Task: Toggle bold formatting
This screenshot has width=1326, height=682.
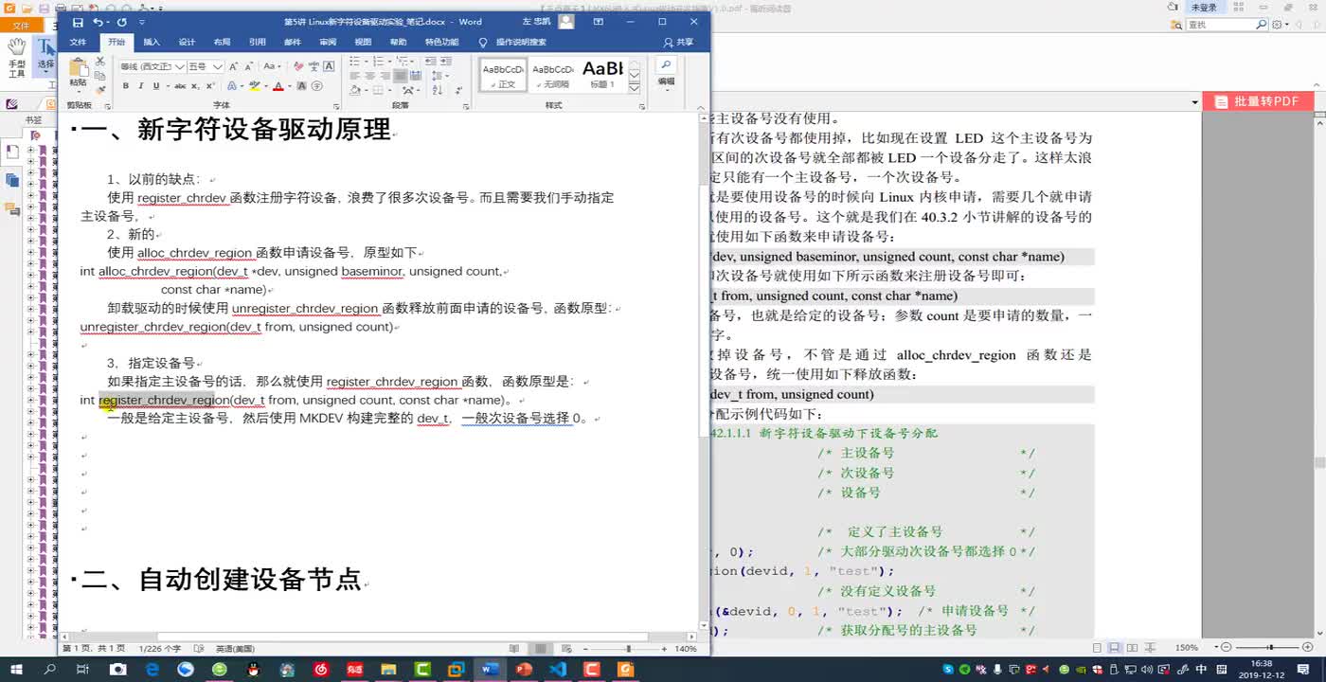Action: click(125, 86)
